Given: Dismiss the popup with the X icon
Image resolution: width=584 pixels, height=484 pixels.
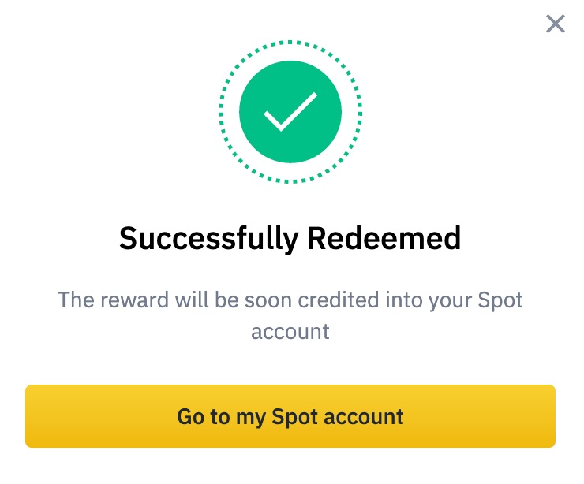Looking at the screenshot, I should tap(556, 24).
